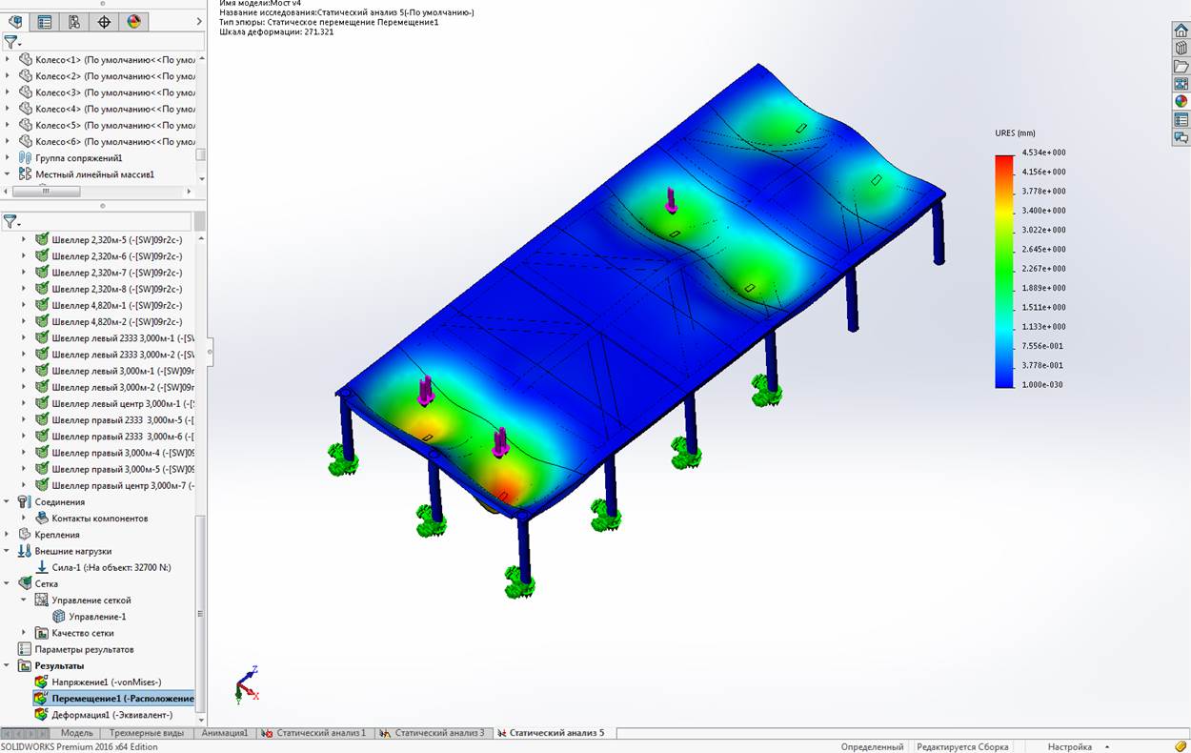Image resolution: width=1191 pixels, height=753 pixels.
Task: Open the FeatureManager design tree tab
Action: (13, 21)
